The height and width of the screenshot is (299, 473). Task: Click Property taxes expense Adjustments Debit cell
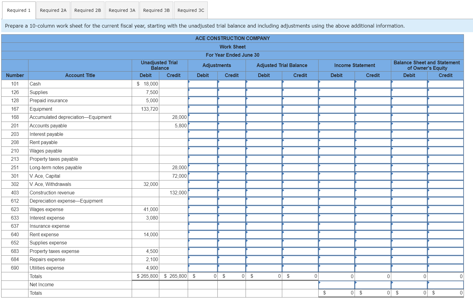pyautogui.click(x=203, y=251)
